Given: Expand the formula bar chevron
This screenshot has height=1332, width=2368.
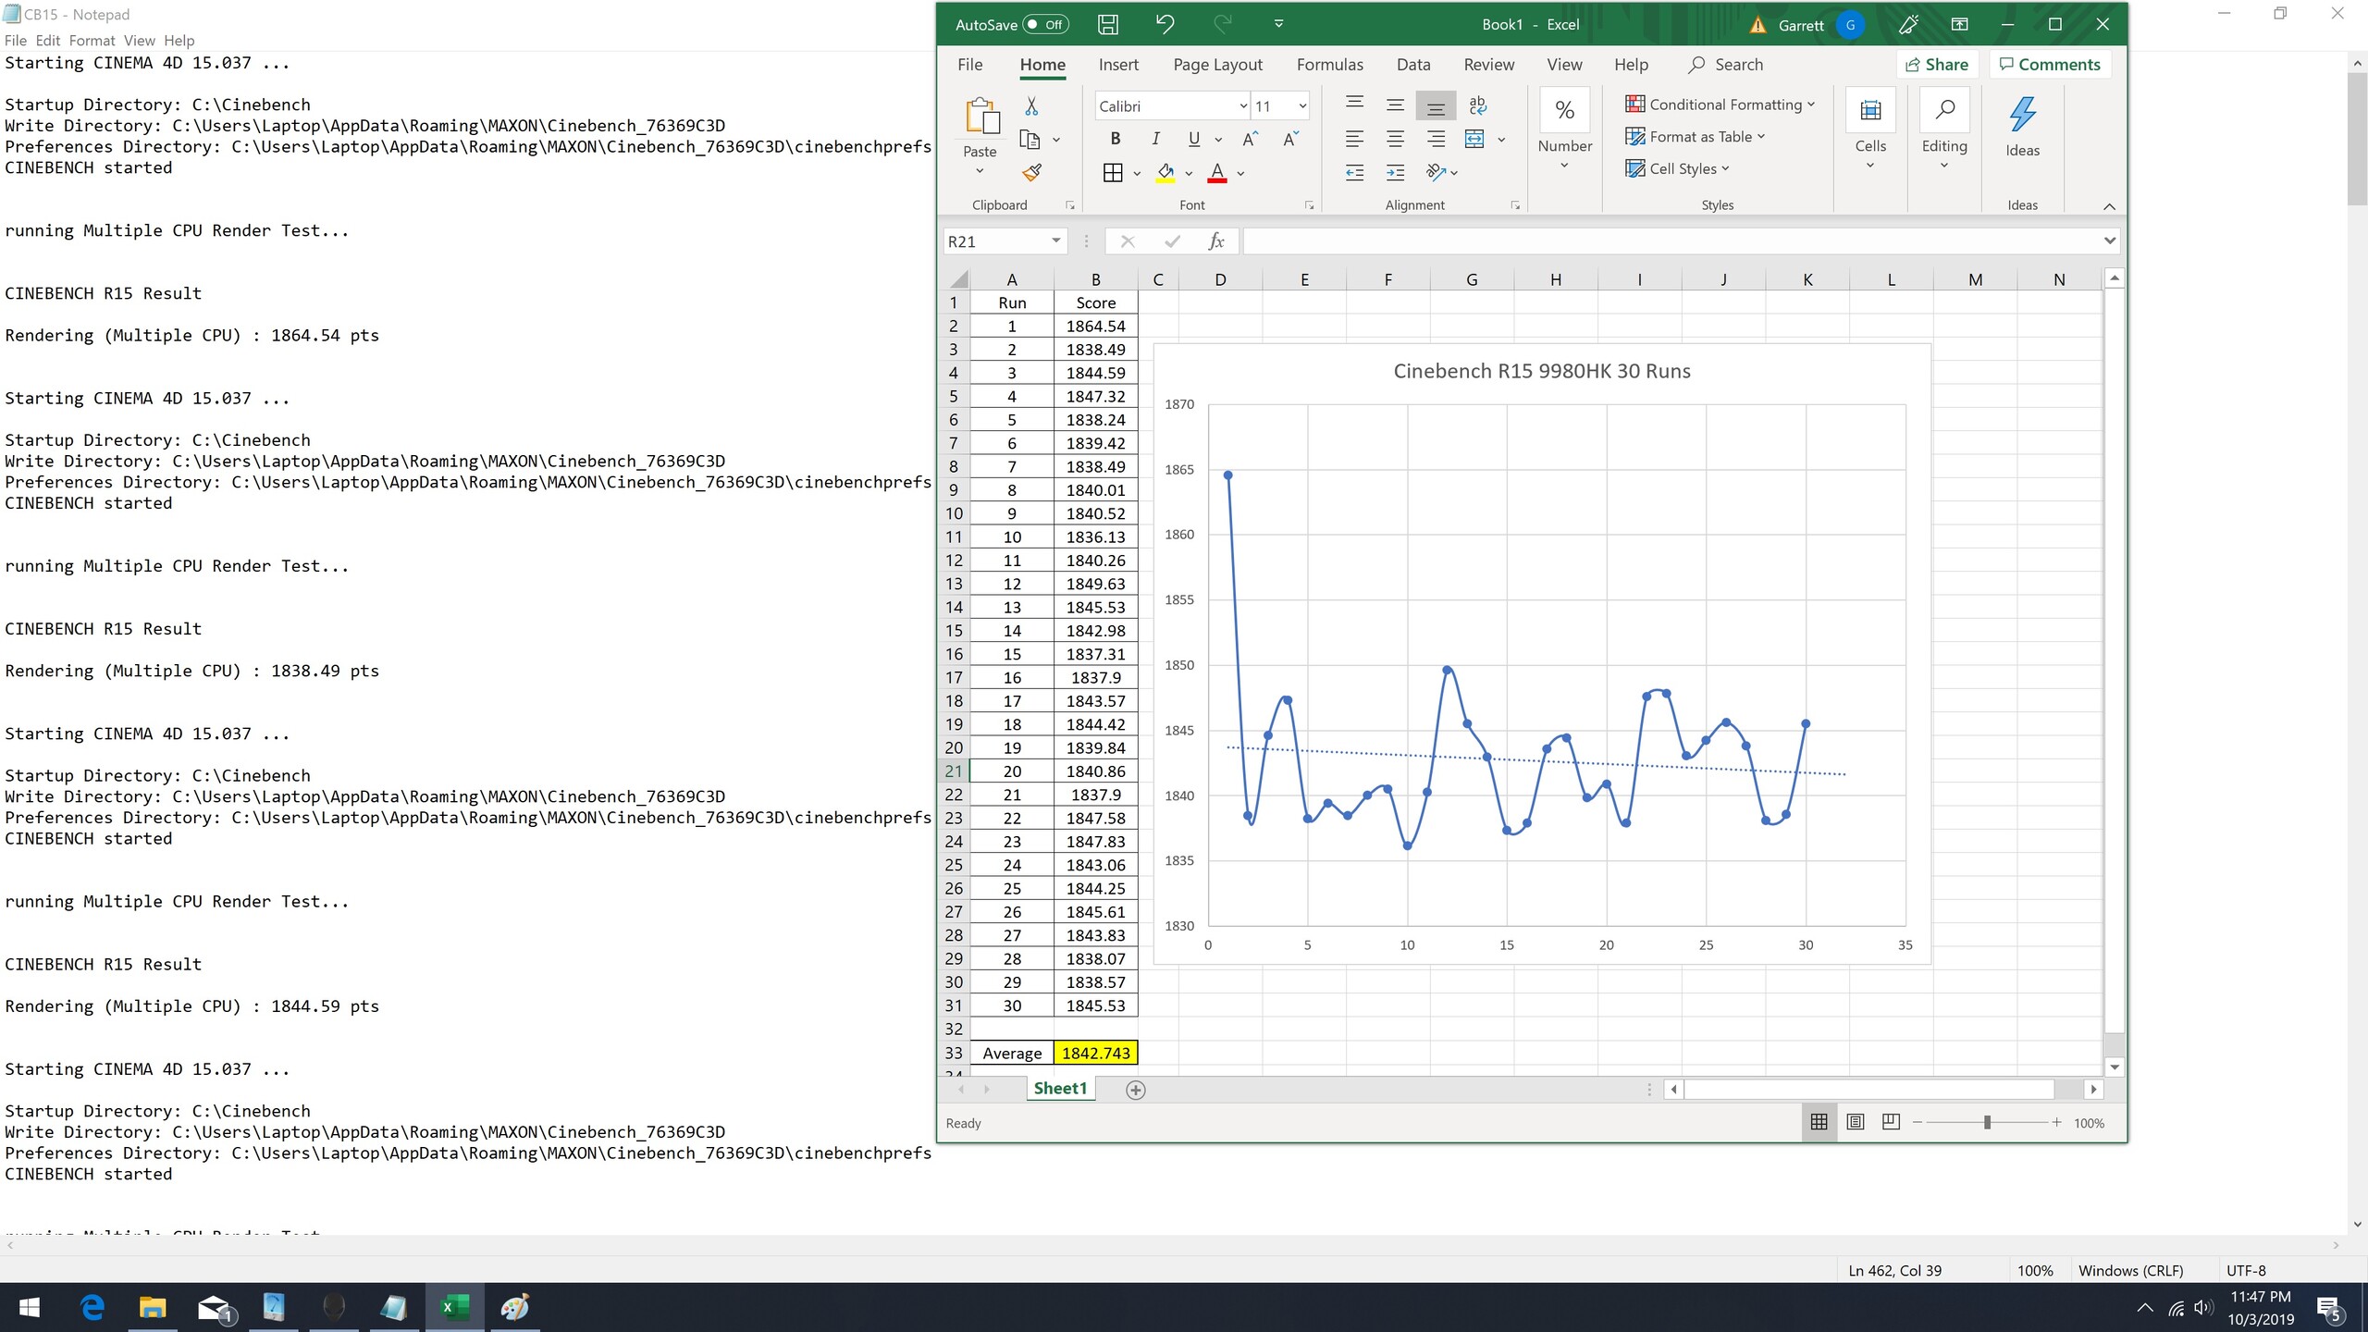Looking at the screenshot, I should [x=2109, y=241].
